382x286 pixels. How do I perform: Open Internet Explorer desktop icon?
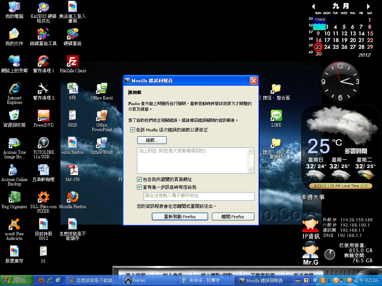tap(15, 93)
